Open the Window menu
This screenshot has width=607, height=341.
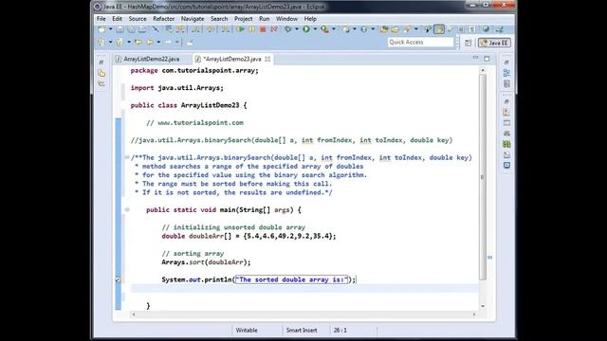(286, 19)
